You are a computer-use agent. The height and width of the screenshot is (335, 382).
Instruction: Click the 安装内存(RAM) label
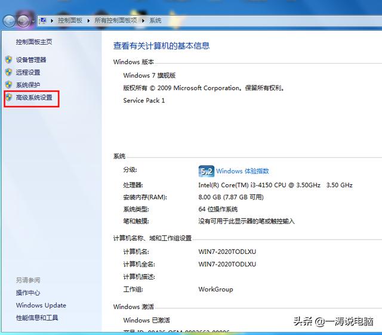(145, 197)
